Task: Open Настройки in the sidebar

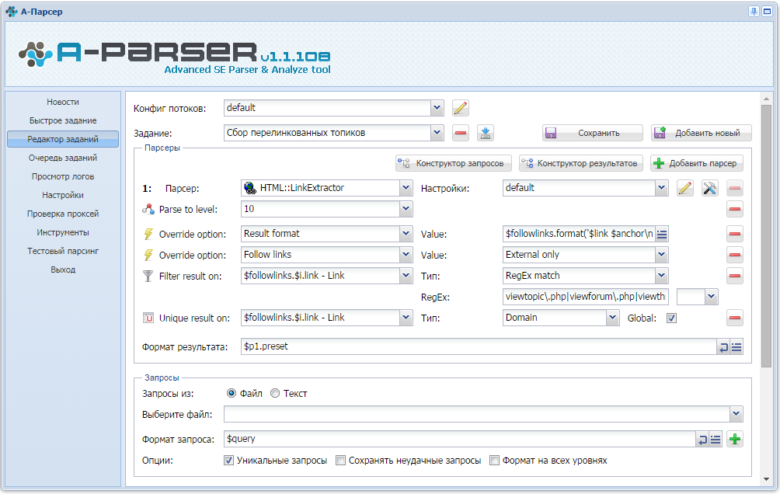Action: [63, 195]
